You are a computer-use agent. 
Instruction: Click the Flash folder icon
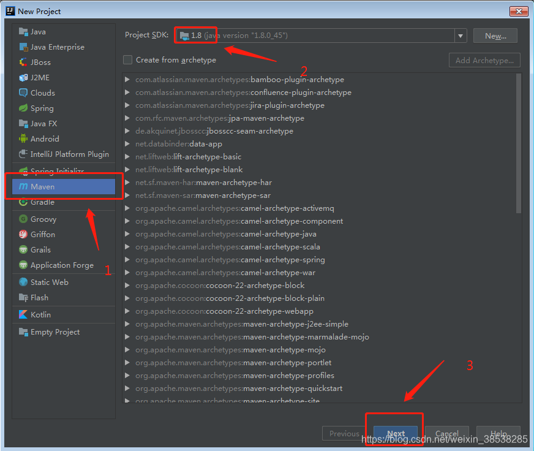click(23, 298)
